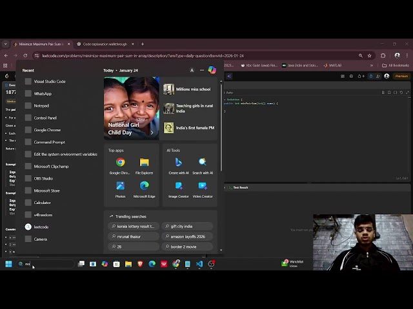This screenshot has width=413, height=309.
Task: Launch File Explorer from Top apps
Action: [x=145, y=164]
